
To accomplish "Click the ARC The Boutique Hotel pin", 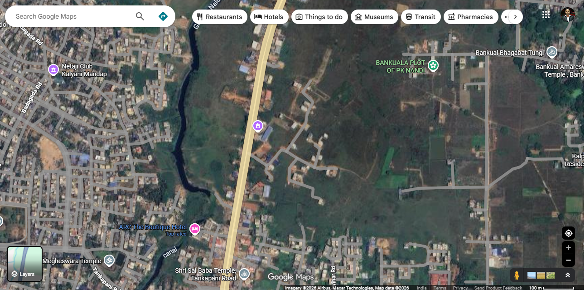I will pos(195,229).
